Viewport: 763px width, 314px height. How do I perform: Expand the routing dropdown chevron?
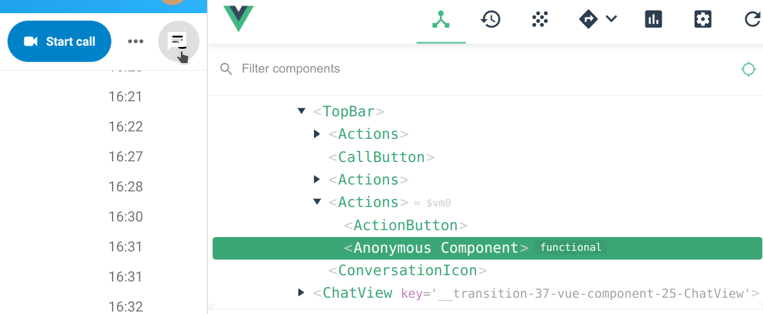(x=612, y=19)
